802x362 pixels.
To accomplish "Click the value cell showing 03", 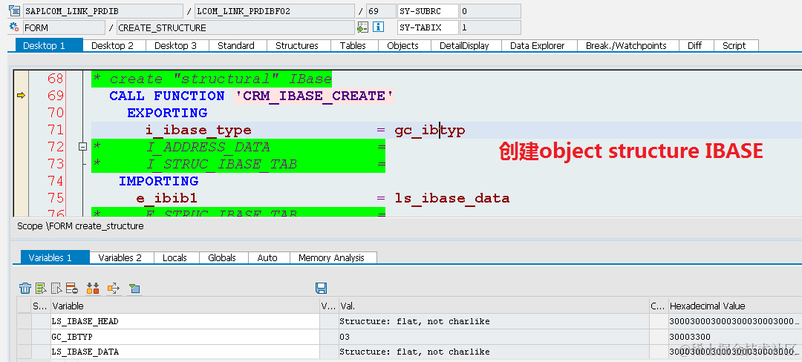I will click(494, 337).
